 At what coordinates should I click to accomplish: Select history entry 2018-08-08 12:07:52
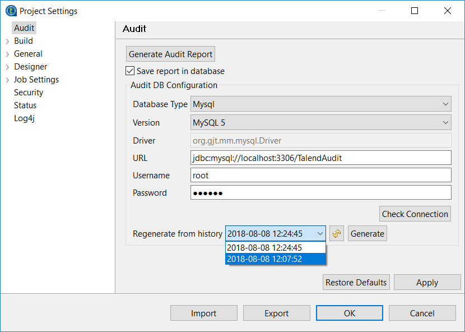[x=275, y=259]
